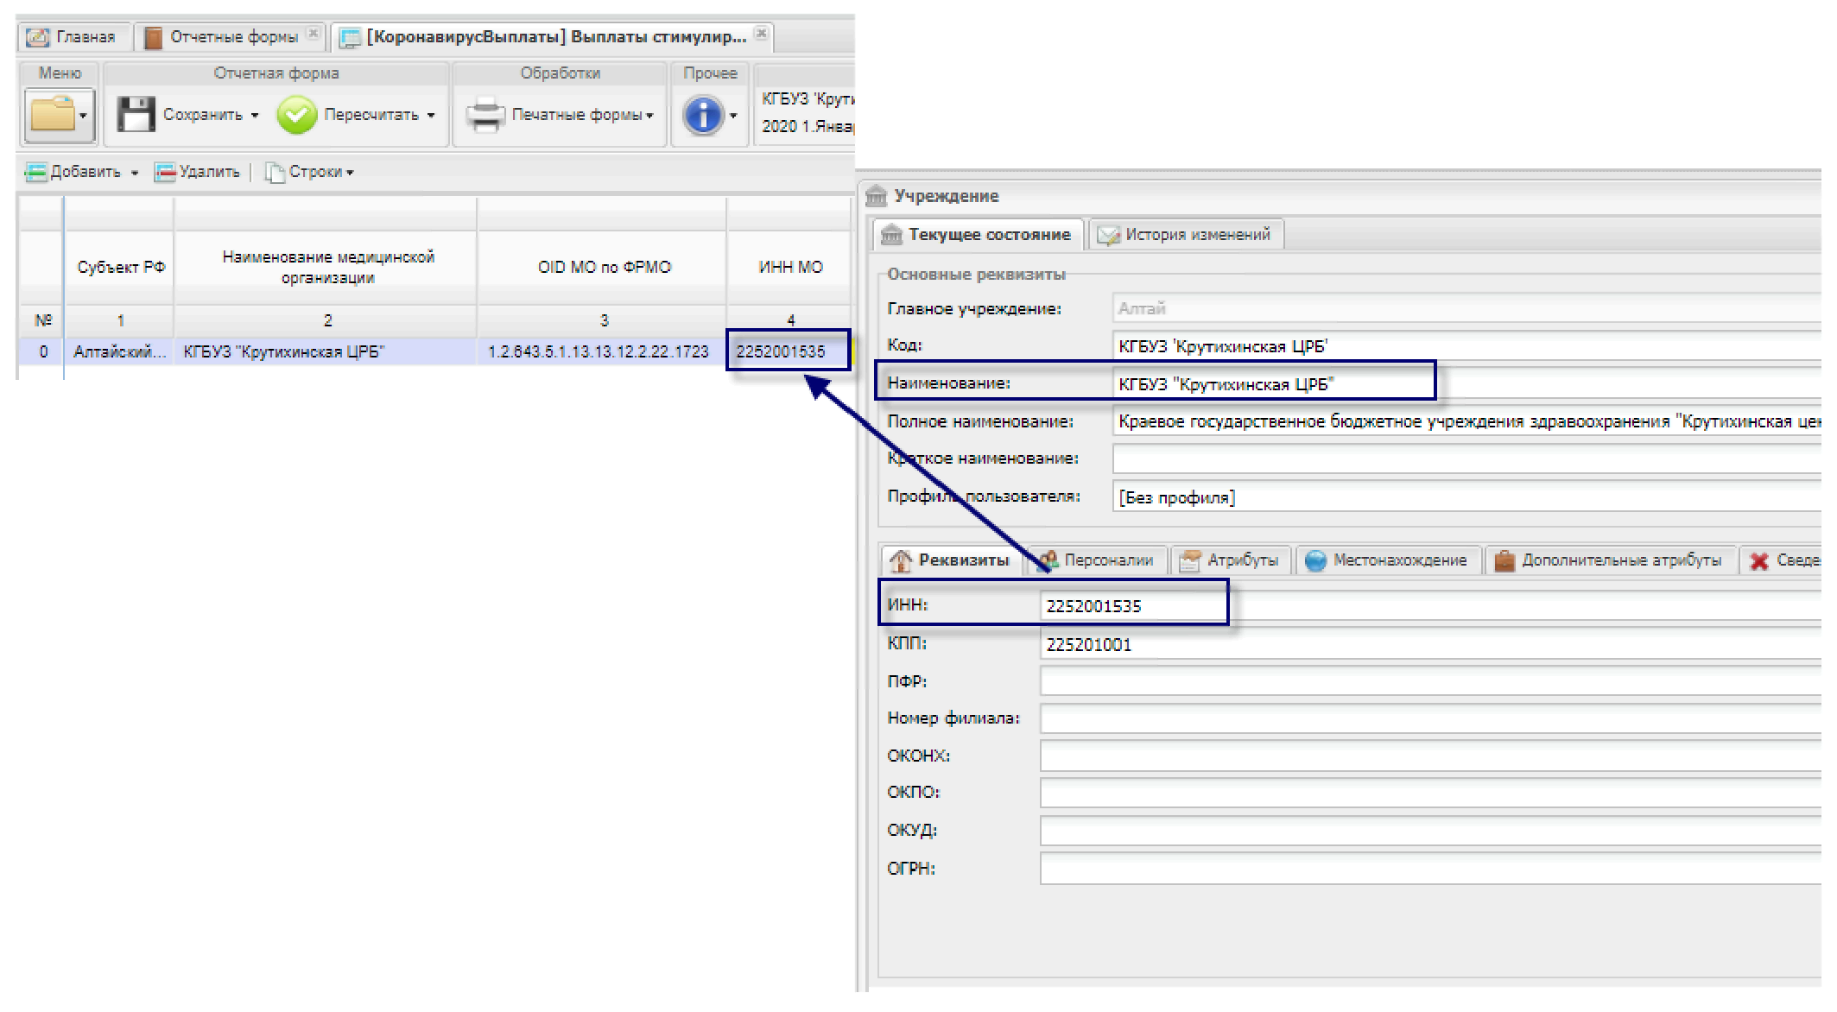This screenshot has width=1837, height=1012.
Task: Click the folder Menu icon
Action: (x=53, y=114)
